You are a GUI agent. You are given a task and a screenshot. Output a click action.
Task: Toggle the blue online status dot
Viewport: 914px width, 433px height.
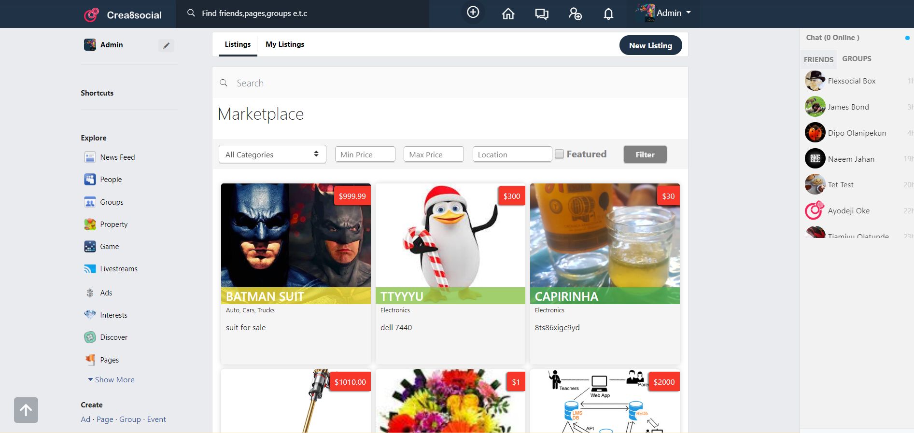click(x=907, y=38)
